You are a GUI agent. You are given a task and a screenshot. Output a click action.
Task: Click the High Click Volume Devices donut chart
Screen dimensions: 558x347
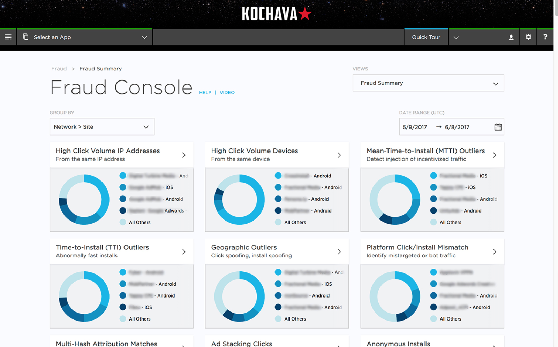coord(239,200)
